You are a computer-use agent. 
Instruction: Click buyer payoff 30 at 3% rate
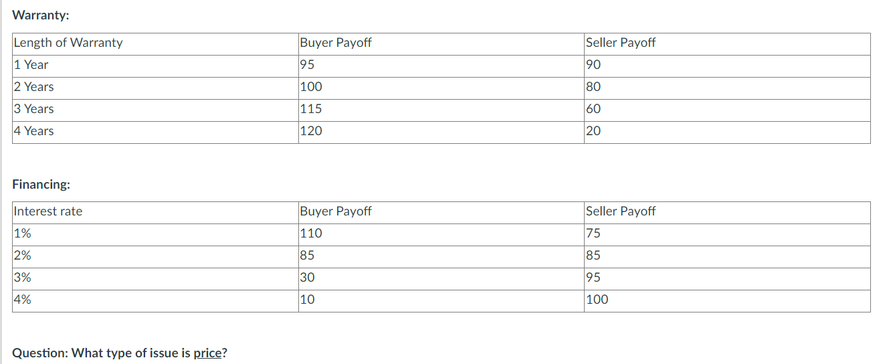pyautogui.click(x=308, y=278)
